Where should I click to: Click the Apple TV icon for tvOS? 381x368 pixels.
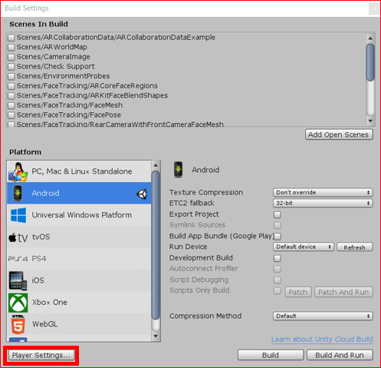click(18, 237)
